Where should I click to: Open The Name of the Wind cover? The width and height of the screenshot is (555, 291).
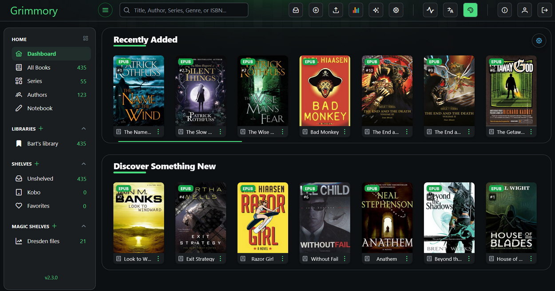(139, 90)
